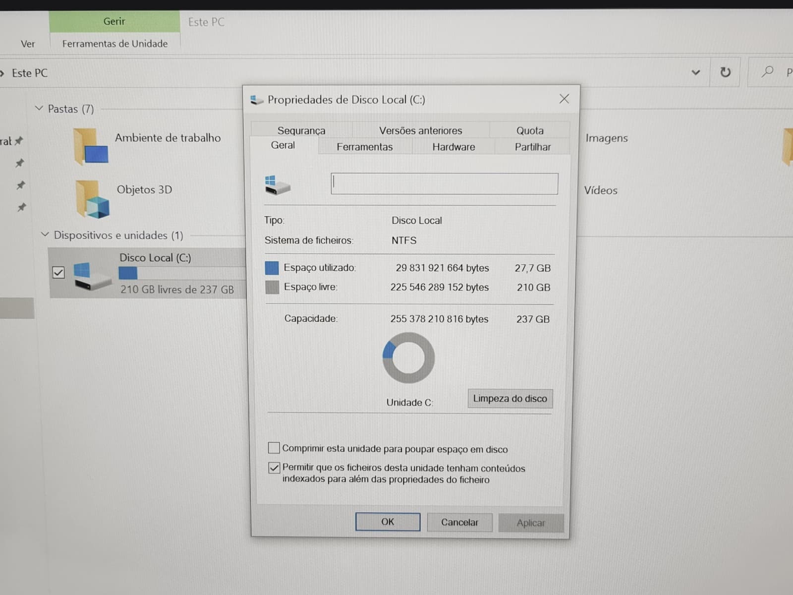793x595 pixels.
Task: Open the Quota tab
Action: (x=530, y=130)
